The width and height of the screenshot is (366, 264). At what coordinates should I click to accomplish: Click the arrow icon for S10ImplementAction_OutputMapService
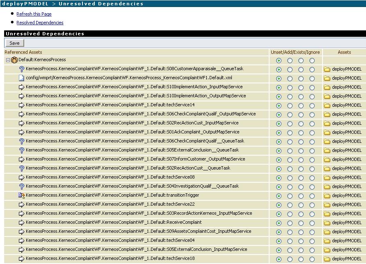(21, 96)
